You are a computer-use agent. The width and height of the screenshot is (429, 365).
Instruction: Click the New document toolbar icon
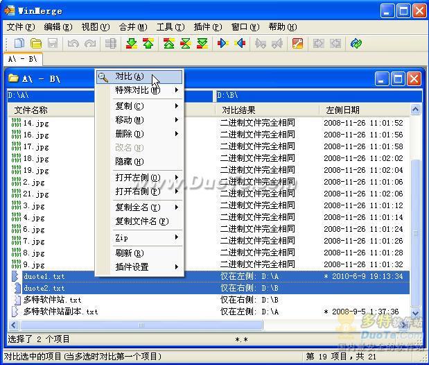pos(19,43)
